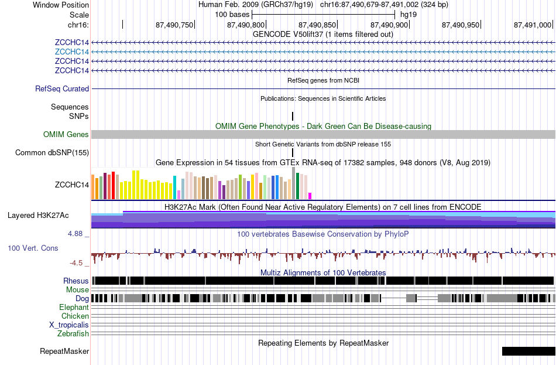Click the 'RefSeq genes from NCBI' title

coord(324,80)
